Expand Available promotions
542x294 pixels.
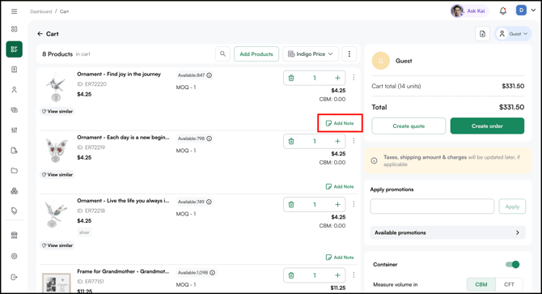point(448,232)
